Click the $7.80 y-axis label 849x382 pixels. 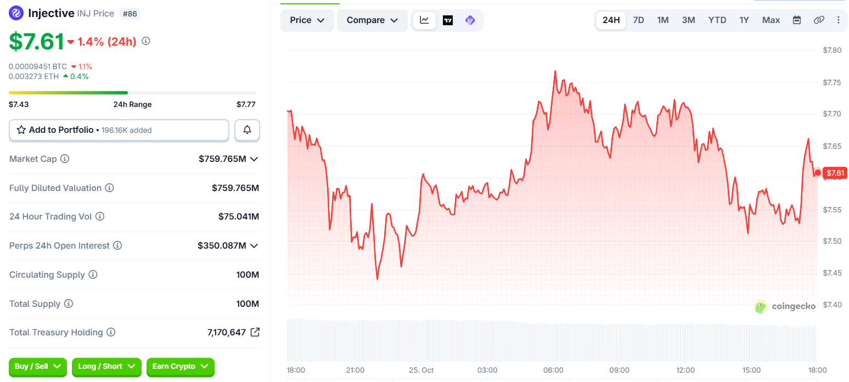[832, 50]
